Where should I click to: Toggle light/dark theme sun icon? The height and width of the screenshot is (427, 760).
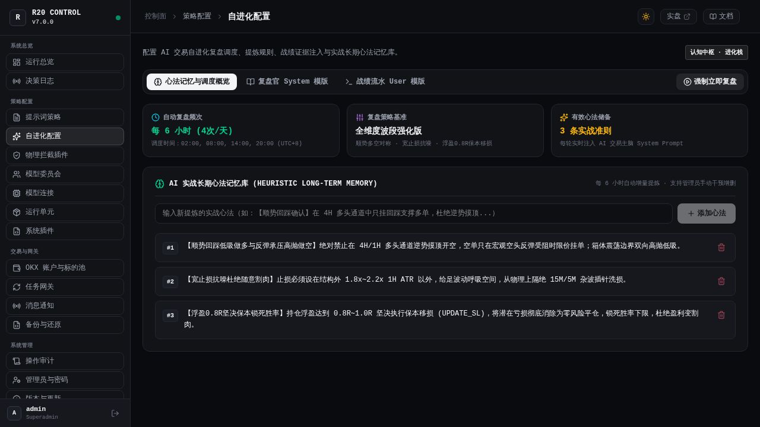(646, 17)
